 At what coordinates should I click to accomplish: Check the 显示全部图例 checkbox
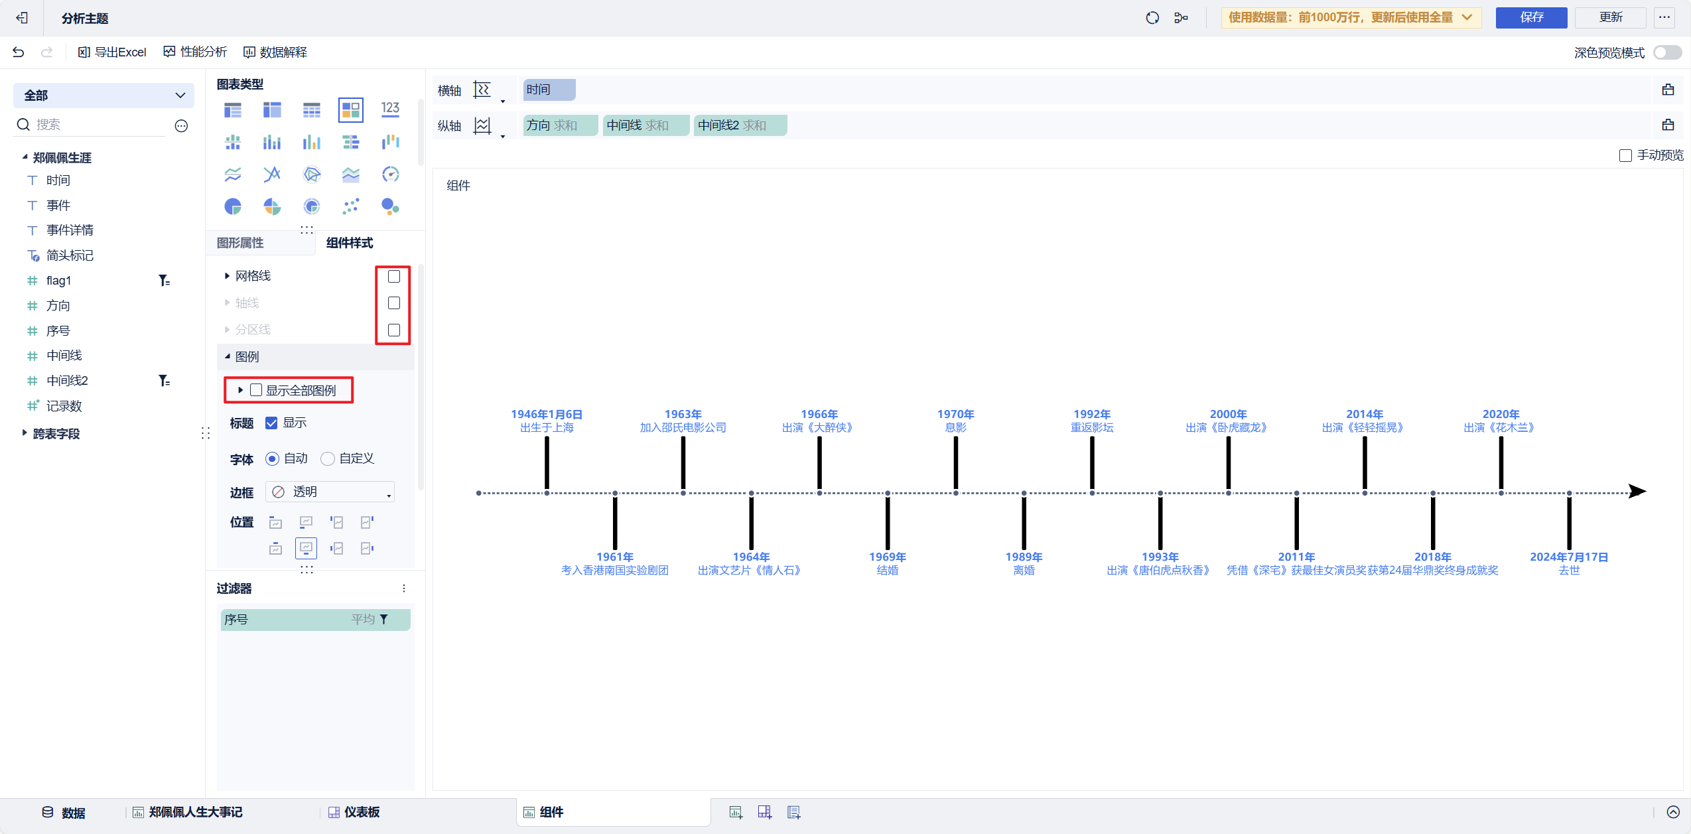[x=256, y=390]
